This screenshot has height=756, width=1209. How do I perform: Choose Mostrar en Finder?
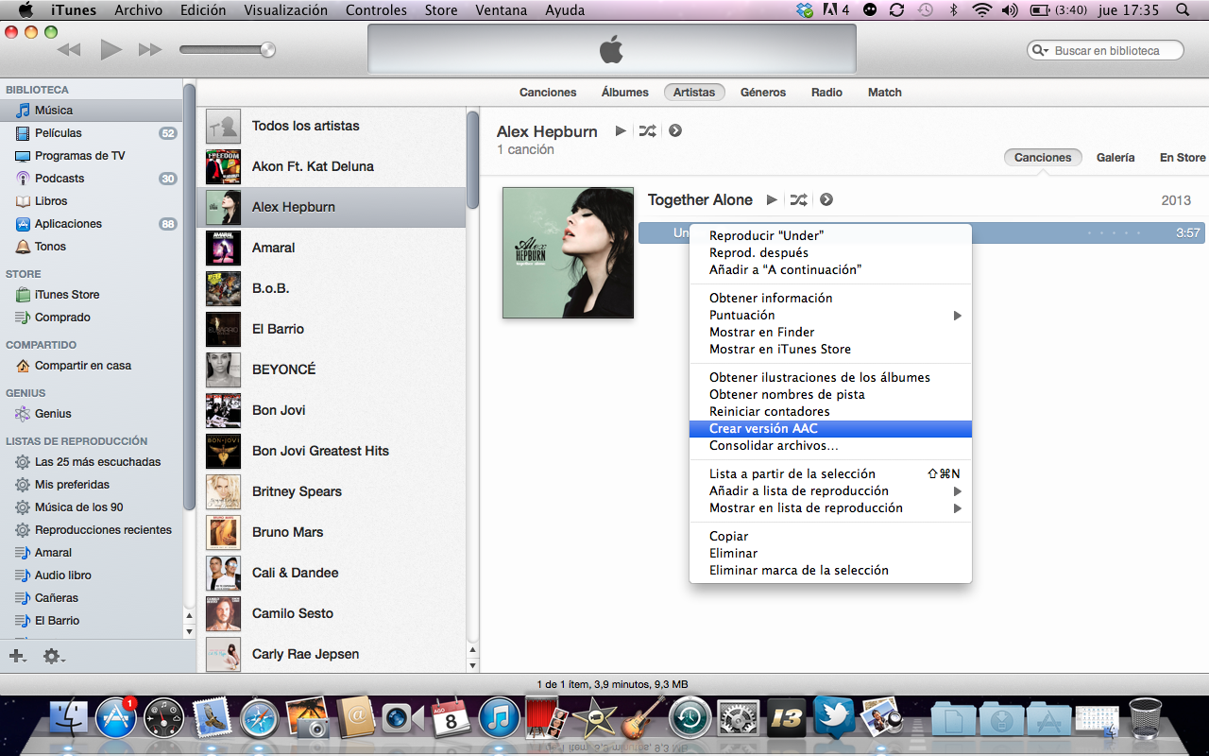tap(830, 333)
